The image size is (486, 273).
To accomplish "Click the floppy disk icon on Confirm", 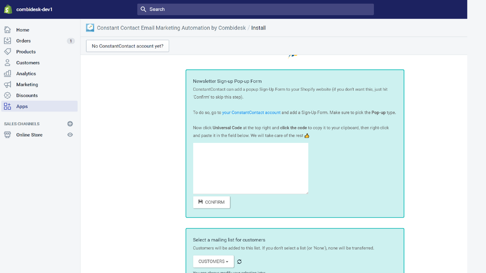I will [x=200, y=202].
